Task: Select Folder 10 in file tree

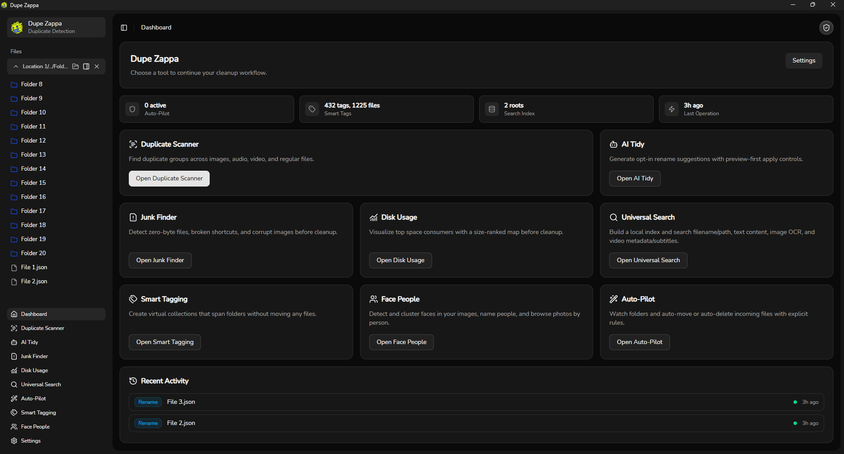Action: (x=56, y=113)
